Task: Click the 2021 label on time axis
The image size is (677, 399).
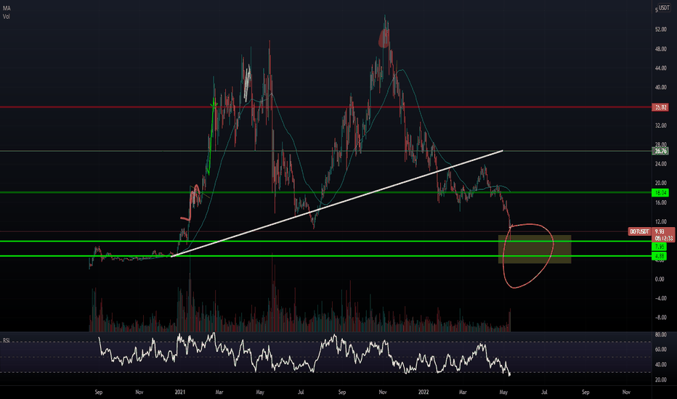Action: (180, 392)
